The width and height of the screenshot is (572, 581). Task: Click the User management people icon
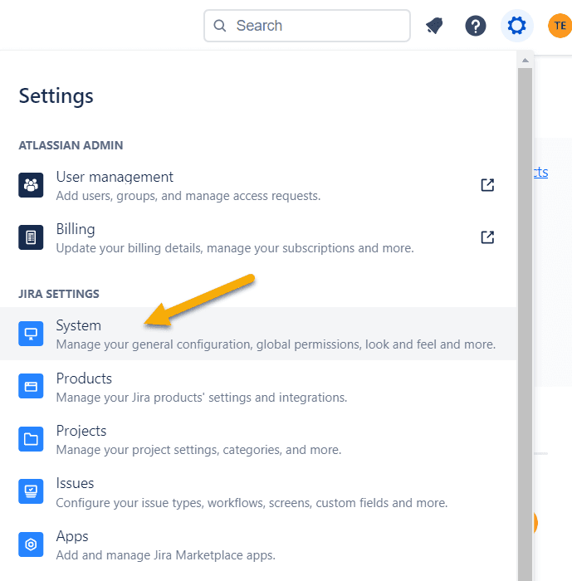31,185
